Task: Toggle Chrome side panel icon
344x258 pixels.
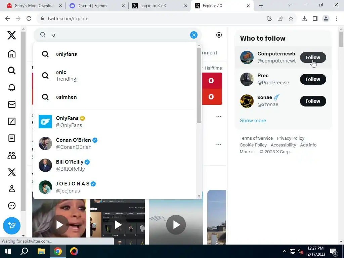Action: point(315,19)
